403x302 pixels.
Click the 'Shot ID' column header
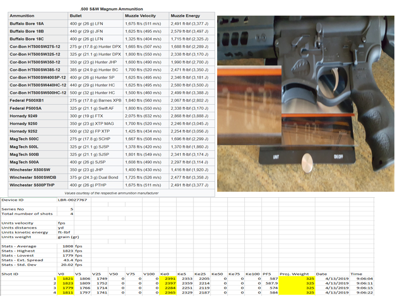(x=10, y=274)
